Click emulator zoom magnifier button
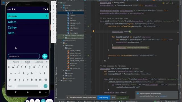The image size is (182, 102). pyautogui.click(x=53, y=27)
